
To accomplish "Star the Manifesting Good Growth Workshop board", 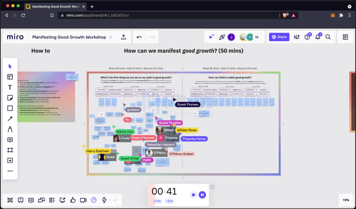I will point(111,37).
